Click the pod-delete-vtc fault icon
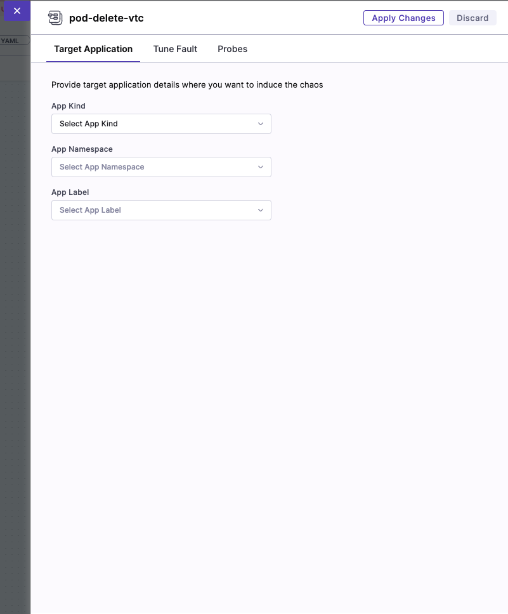The height and width of the screenshot is (614, 508). (x=55, y=18)
